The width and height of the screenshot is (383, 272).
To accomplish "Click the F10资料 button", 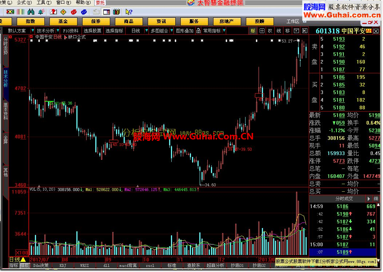I will [x=71, y=31].
